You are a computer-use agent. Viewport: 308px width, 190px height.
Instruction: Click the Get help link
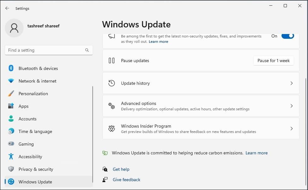point(121,169)
